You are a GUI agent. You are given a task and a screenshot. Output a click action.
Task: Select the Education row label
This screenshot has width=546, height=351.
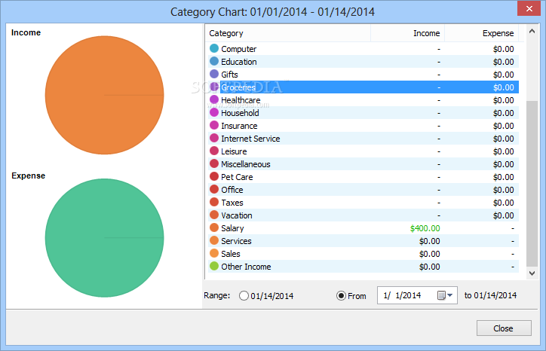click(239, 62)
